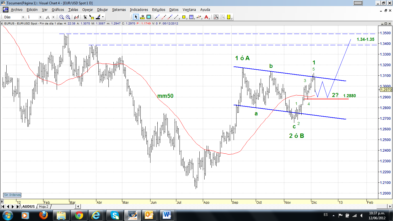Click the crosshair cursor tool icon

pyautogui.click(x=85, y=17)
